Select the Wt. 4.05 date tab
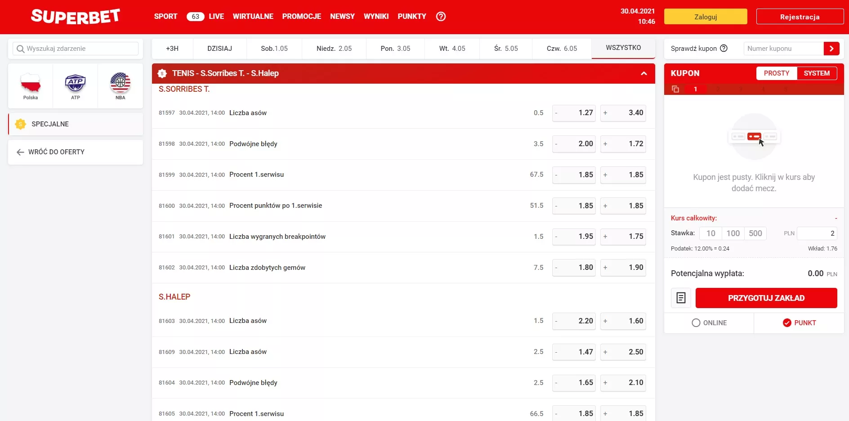849x421 pixels. click(x=452, y=49)
